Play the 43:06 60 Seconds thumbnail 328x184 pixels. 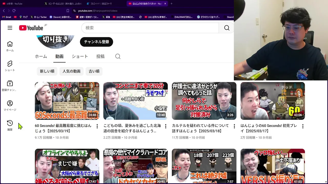tap(273, 101)
